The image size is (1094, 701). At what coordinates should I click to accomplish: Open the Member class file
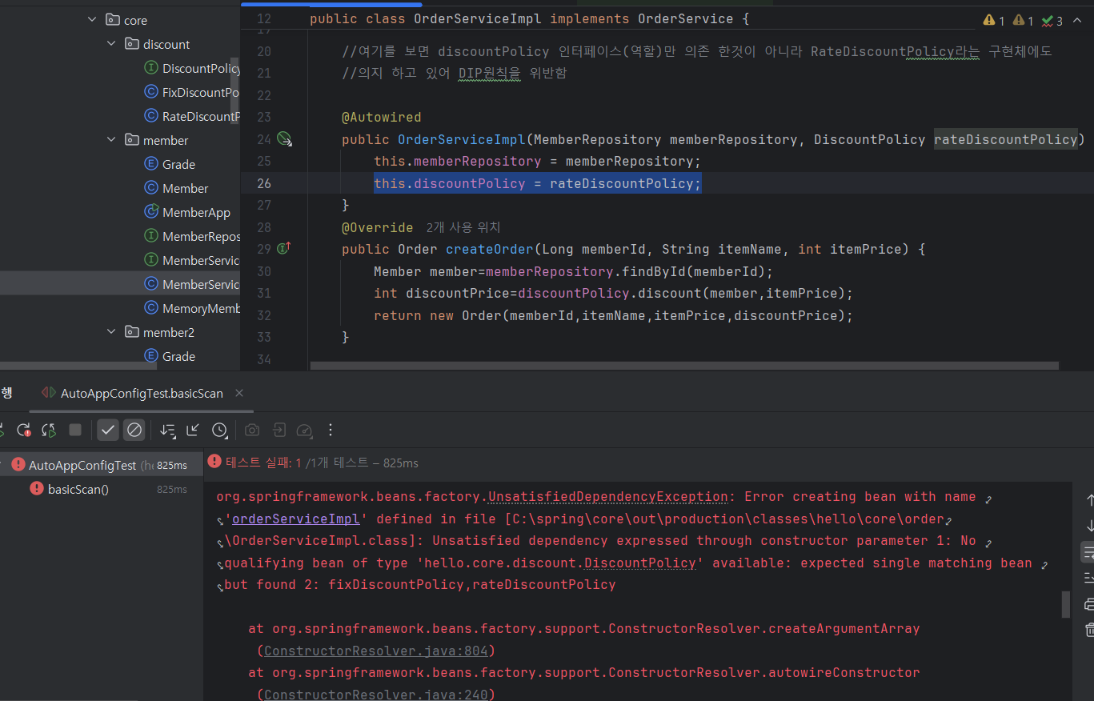pos(176,188)
